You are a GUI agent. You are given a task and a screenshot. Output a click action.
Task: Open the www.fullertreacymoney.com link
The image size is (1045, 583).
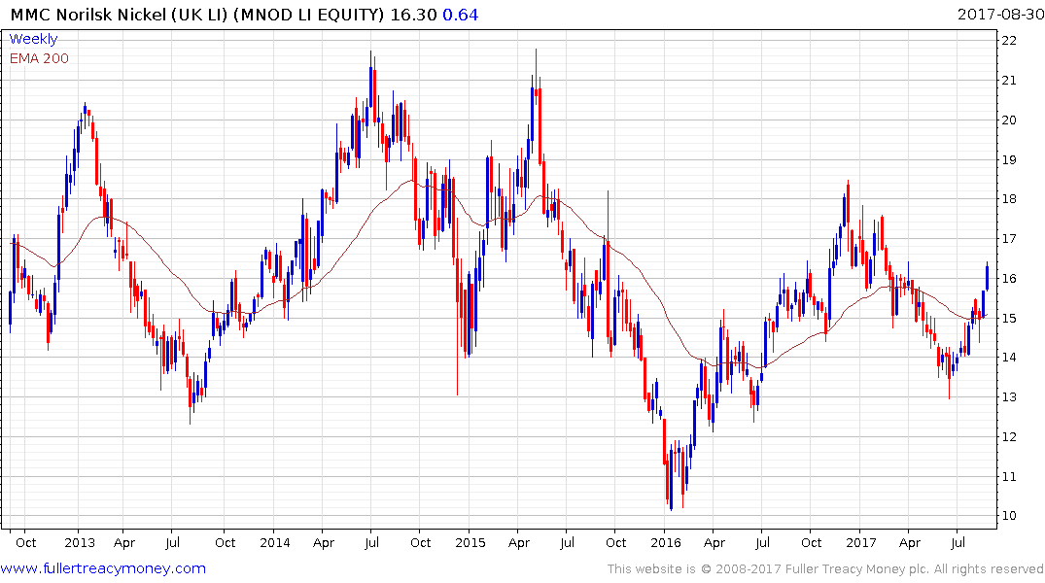(103, 568)
